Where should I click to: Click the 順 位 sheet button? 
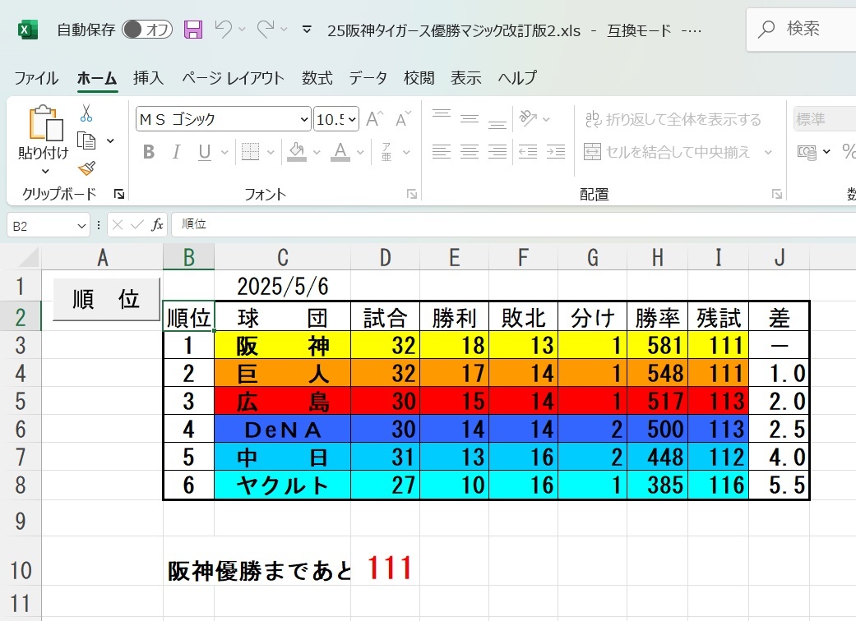click(106, 299)
